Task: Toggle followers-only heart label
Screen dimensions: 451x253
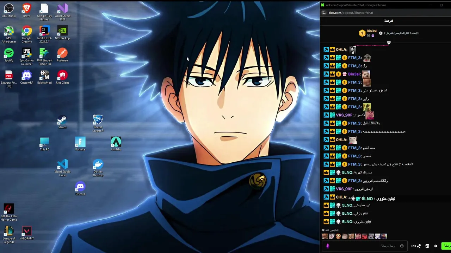Action: click(x=330, y=230)
